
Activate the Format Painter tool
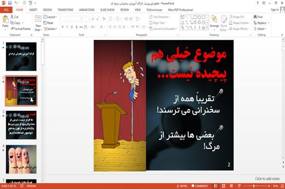click(x=20, y=29)
